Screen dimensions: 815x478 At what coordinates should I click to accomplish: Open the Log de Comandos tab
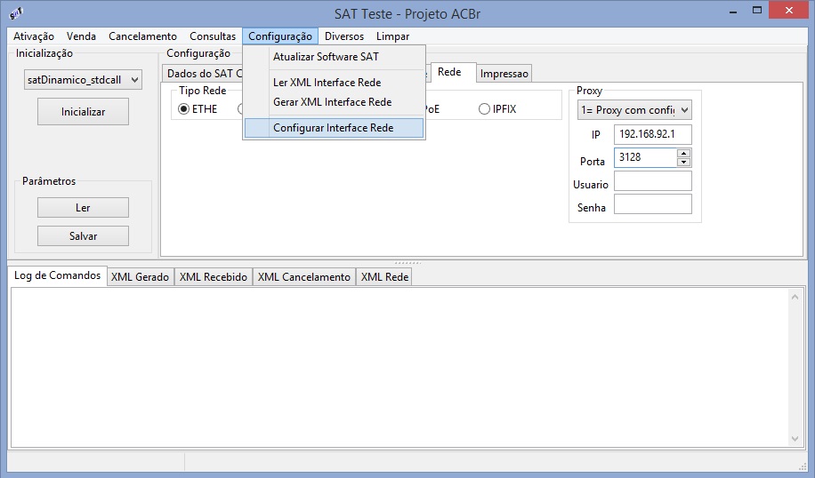[x=57, y=275]
